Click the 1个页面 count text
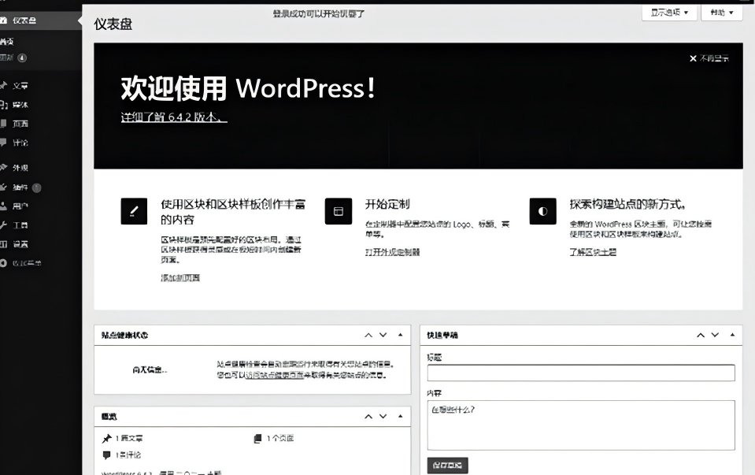The width and height of the screenshot is (755, 475). click(280, 439)
